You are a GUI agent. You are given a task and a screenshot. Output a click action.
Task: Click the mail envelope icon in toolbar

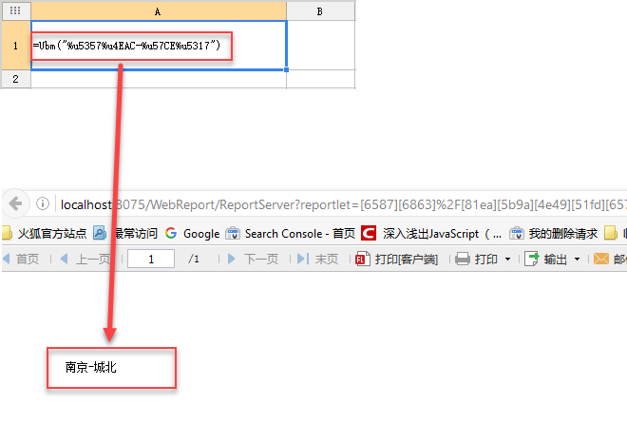[601, 259]
